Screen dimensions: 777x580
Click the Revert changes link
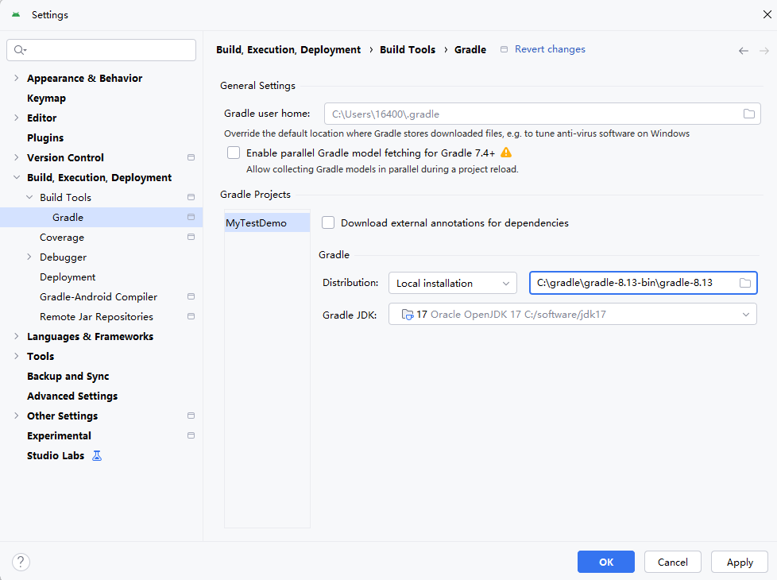550,49
